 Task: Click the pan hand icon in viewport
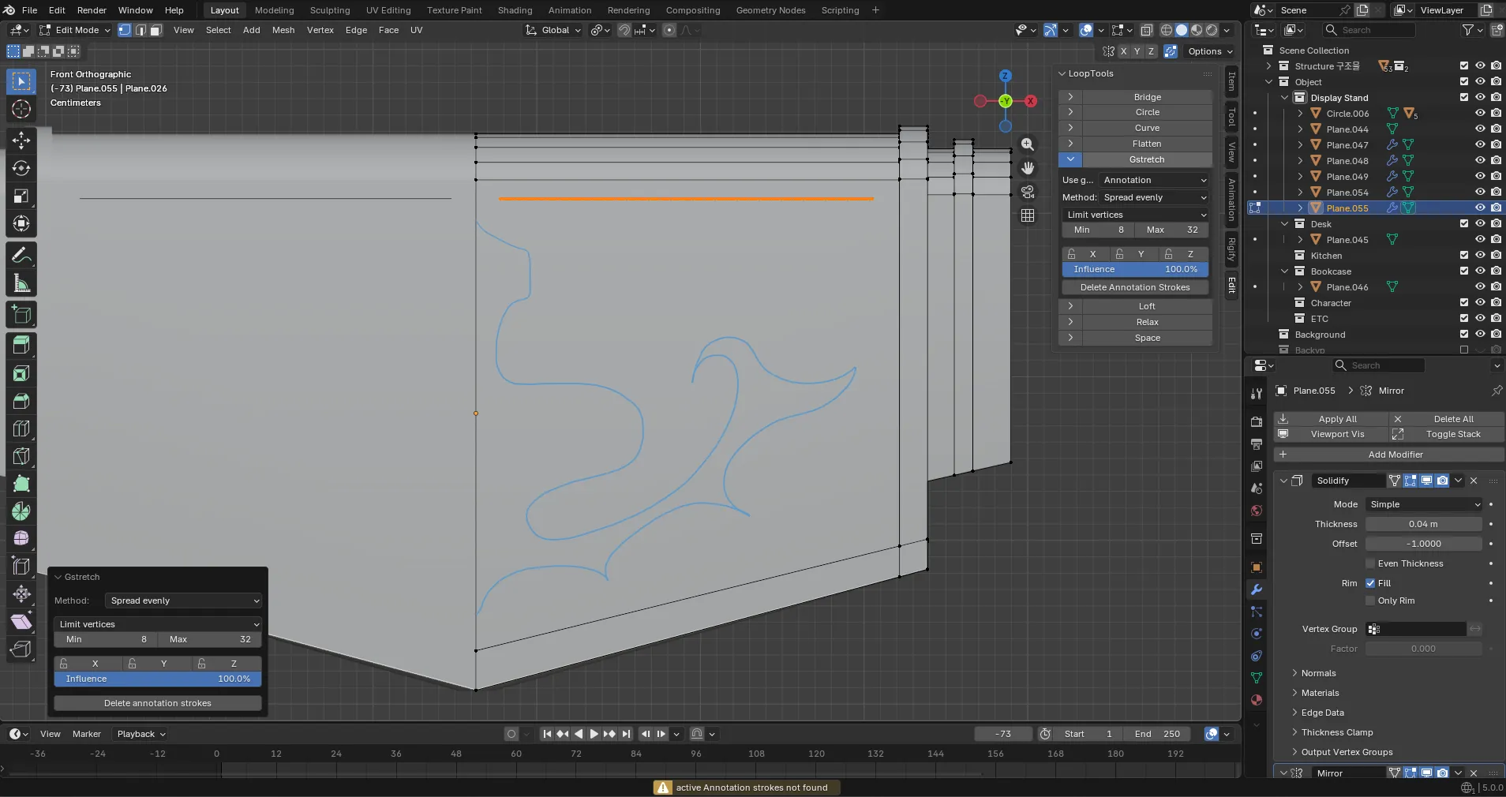1027,168
